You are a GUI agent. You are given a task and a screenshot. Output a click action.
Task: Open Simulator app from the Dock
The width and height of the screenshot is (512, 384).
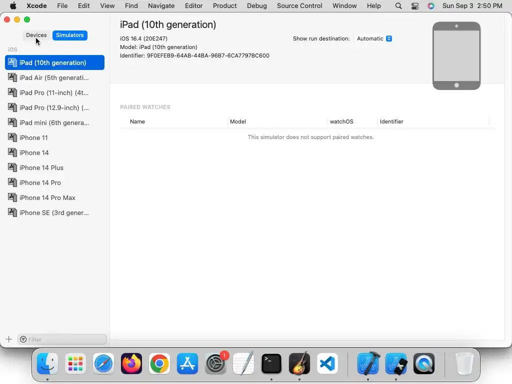pyautogui.click(x=396, y=363)
